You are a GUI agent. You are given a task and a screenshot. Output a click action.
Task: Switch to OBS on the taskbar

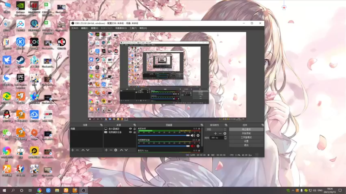[83, 191]
